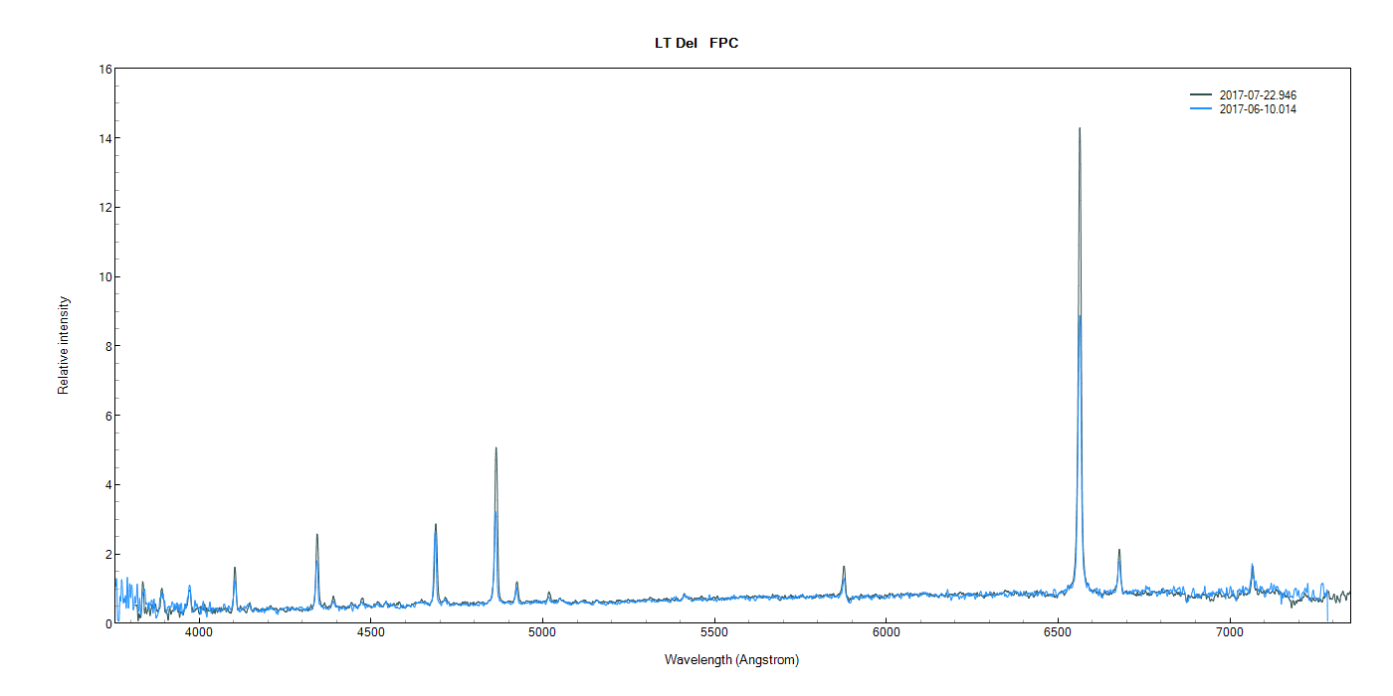Viewport: 1393px width, 696px height.
Task: Click the chart title 'LT Del FPC'
Action: [696, 43]
